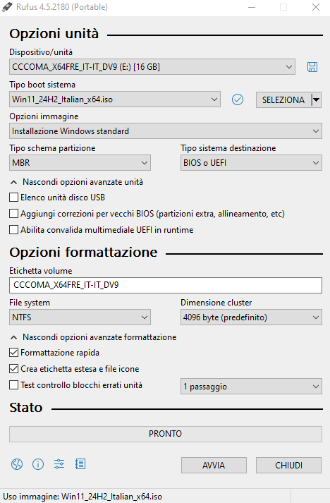Click the Etichetta volume text field
The image size is (330, 503).
166,285
